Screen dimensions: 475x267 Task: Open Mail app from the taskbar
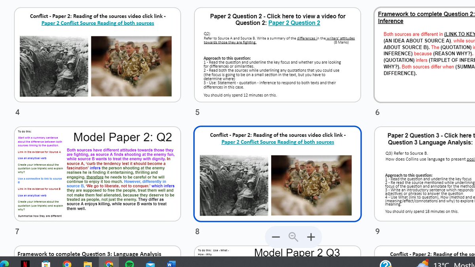(151, 264)
